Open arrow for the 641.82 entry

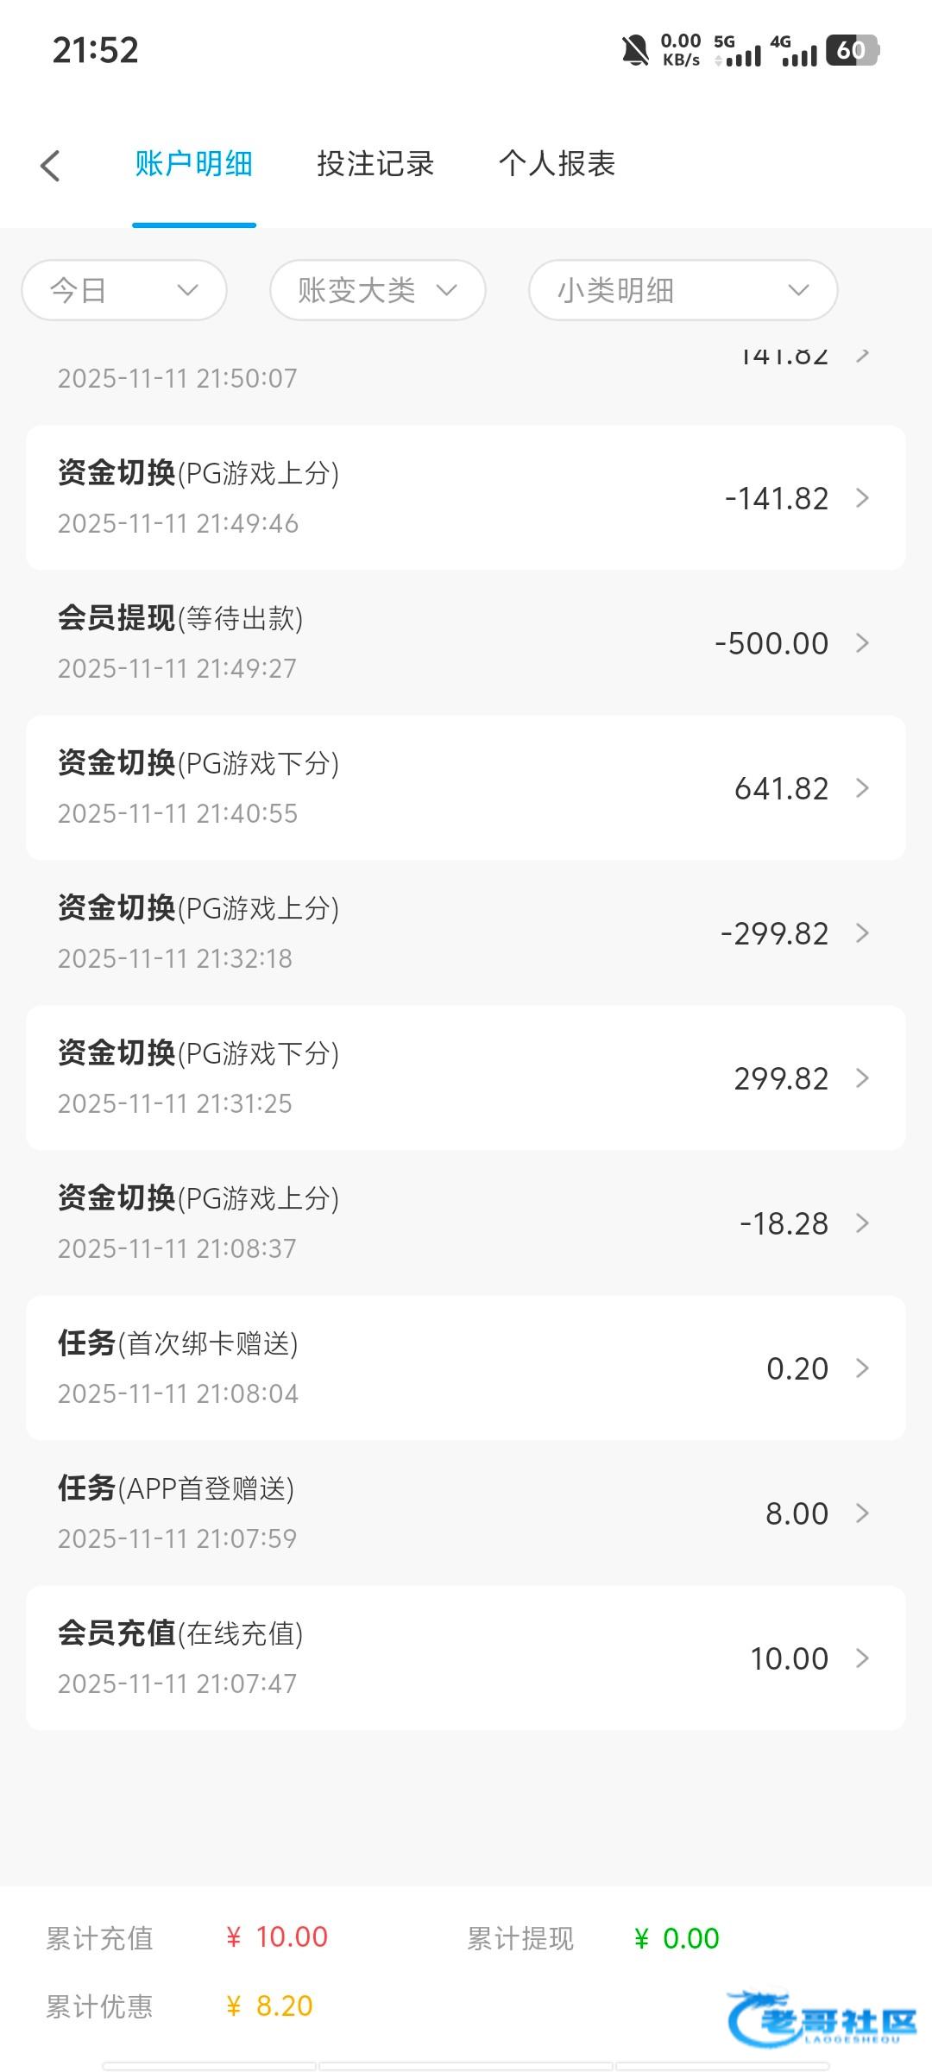click(x=861, y=788)
